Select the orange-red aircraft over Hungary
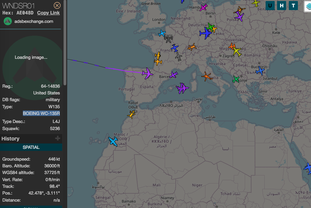Viewport: 311px width, 208px height. [232, 46]
